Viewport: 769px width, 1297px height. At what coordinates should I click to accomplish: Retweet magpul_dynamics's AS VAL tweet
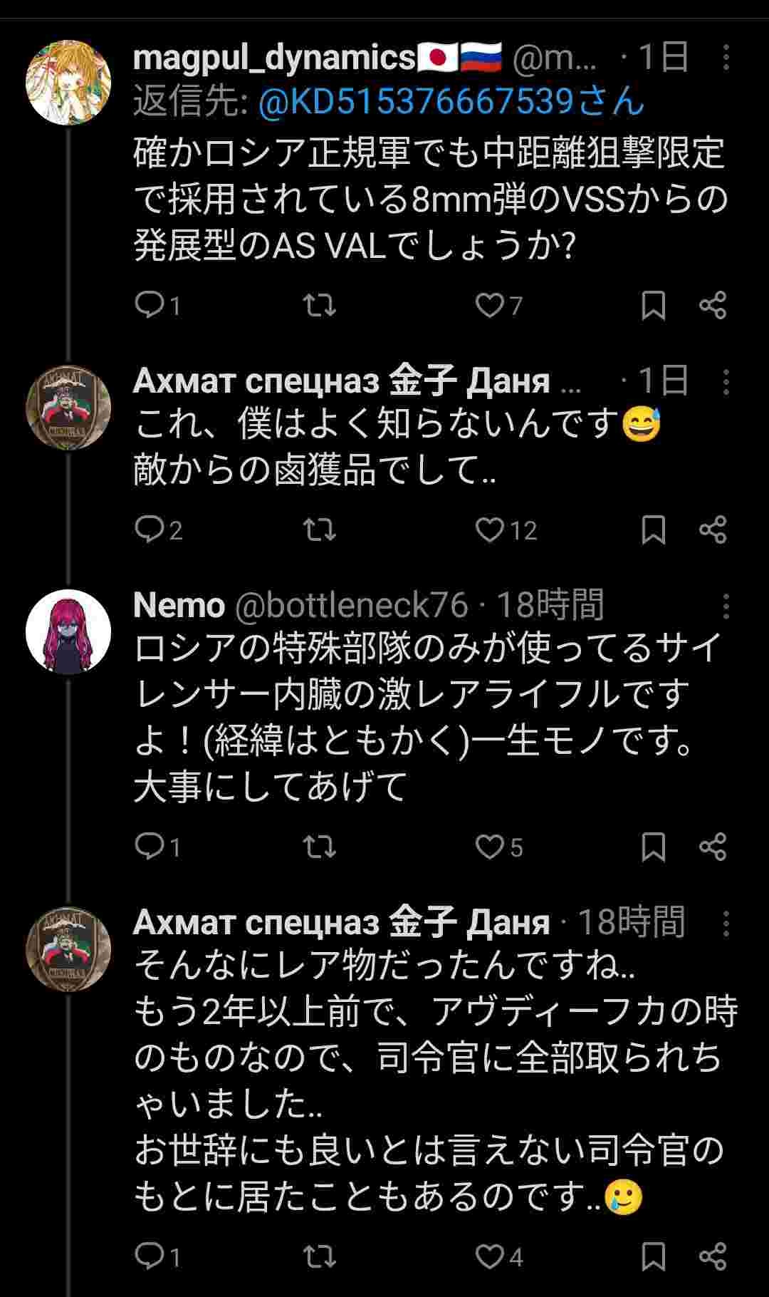coord(319,306)
